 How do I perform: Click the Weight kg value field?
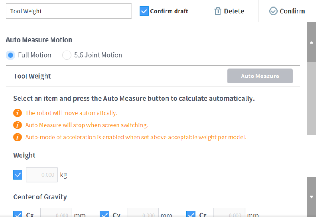42,175
